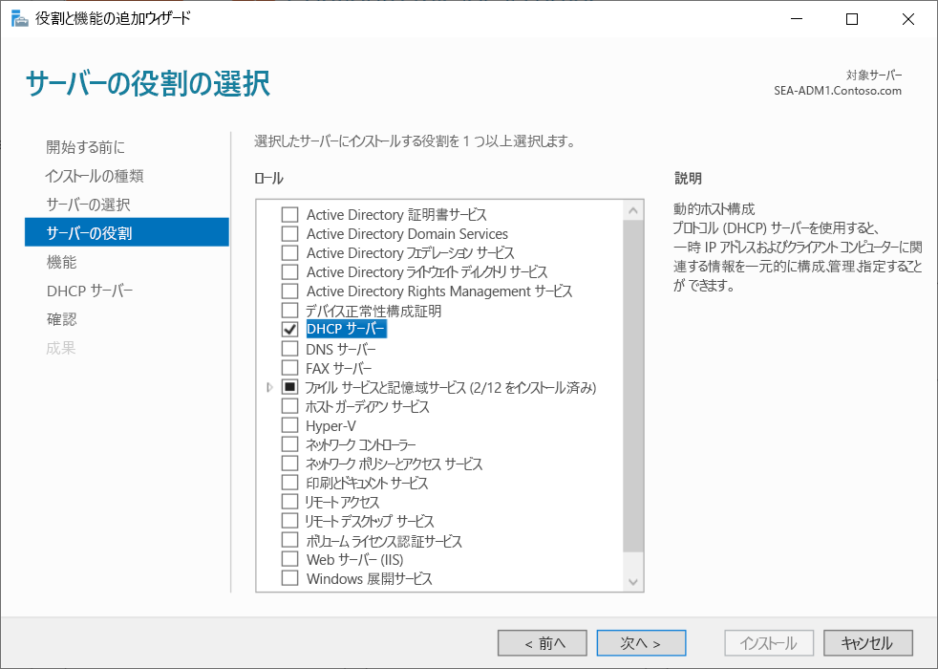Select リモート アクセス role label
Screen dimensions: 938x669
tap(342, 502)
